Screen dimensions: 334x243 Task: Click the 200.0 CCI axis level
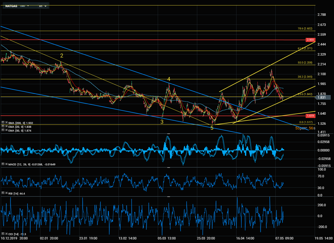click(321, 205)
